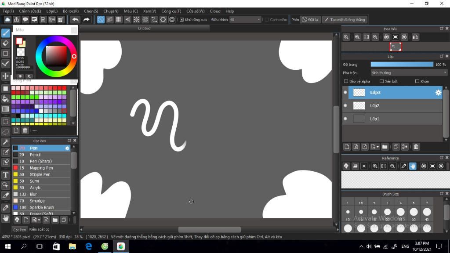
Task: Click the Untitled document tab
Action: click(144, 29)
